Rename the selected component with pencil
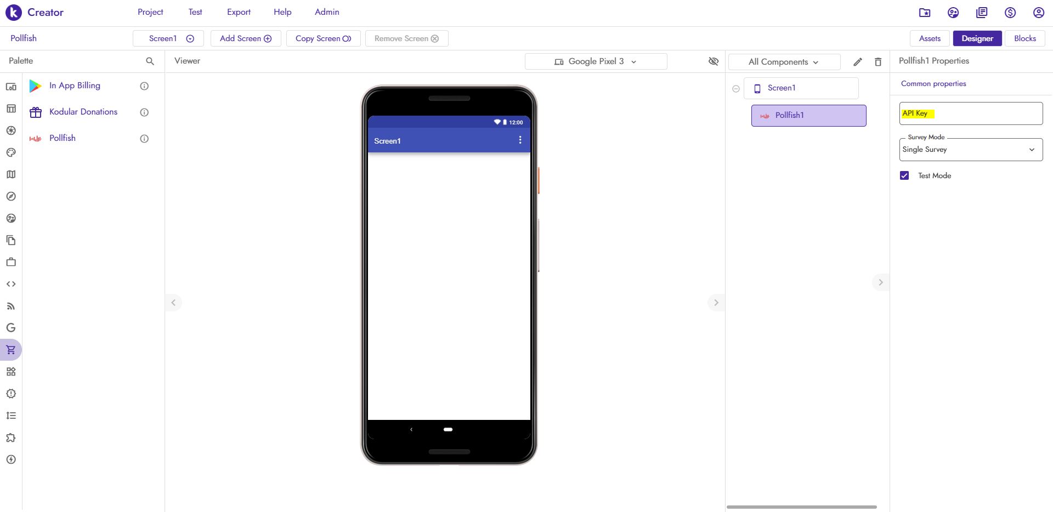 (x=858, y=62)
